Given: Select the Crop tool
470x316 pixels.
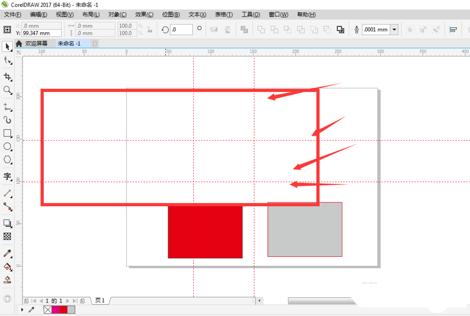Looking at the screenshot, I should (x=7, y=77).
